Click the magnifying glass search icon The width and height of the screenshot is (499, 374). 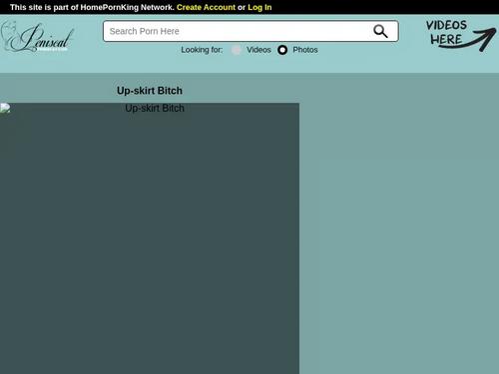pos(380,31)
